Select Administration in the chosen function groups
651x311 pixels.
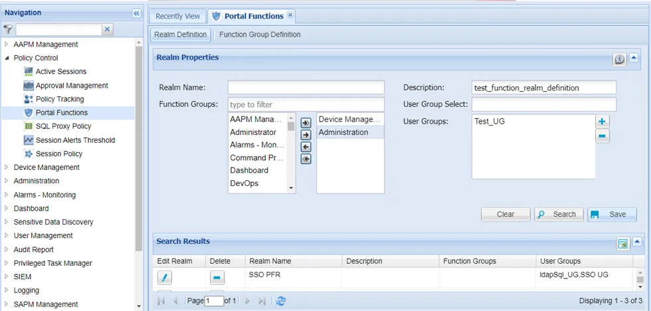point(350,132)
